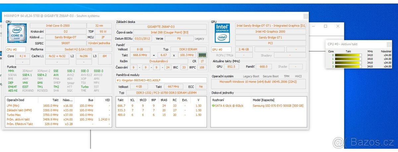Close the HWiNFO Souhrn systému window
This screenshot has width=398, height=152.
point(305,16)
